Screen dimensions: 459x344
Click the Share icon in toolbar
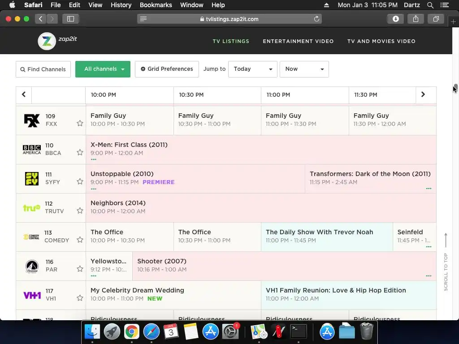pyautogui.click(x=416, y=19)
